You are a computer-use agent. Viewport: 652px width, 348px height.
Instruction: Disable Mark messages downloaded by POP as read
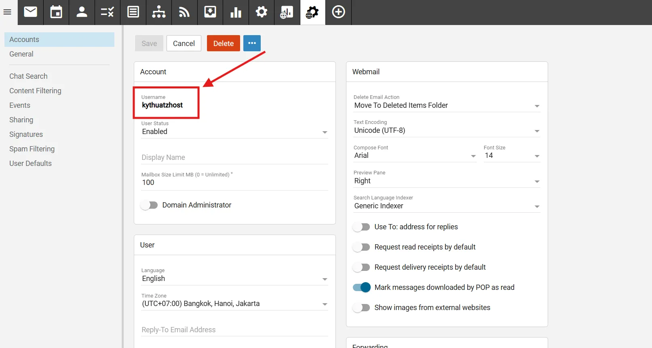[x=361, y=287]
